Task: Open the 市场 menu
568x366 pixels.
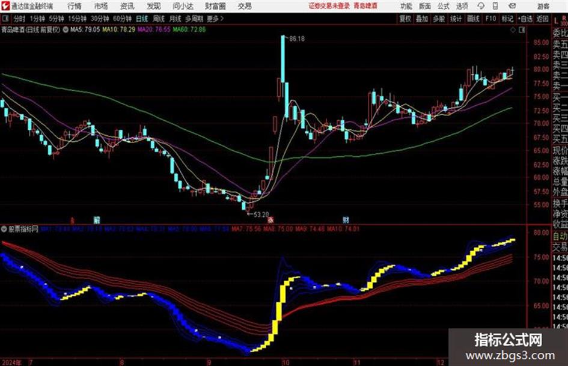Action: [101, 6]
